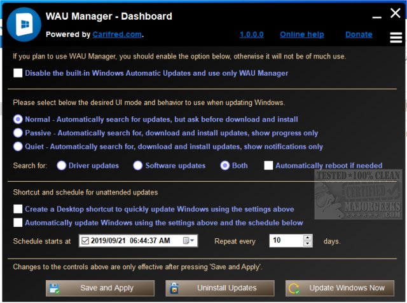Click the WAU Manager logo icon
The width and height of the screenshot is (407, 303).
(x=24, y=24)
